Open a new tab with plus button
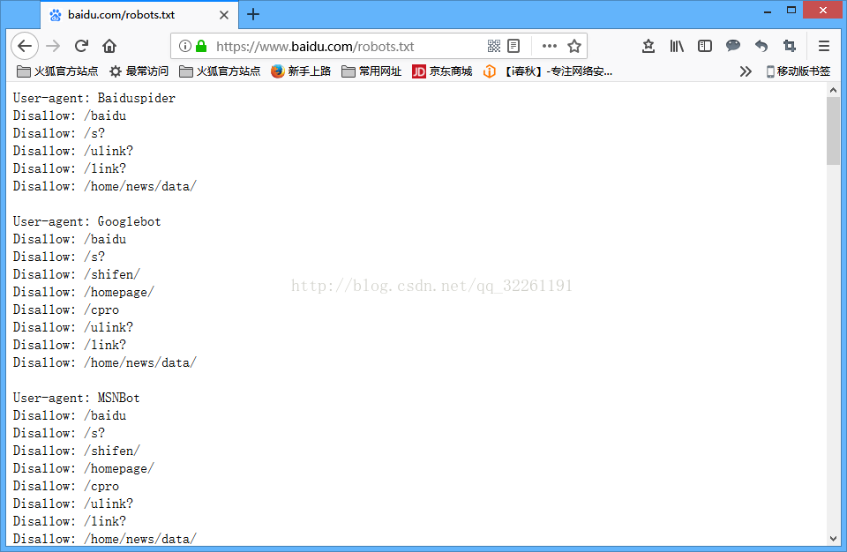The image size is (847, 552). 253,15
